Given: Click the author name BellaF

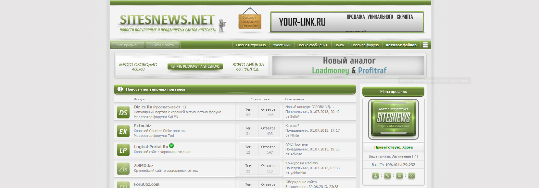Looking at the screenshot, I should (295, 116).
